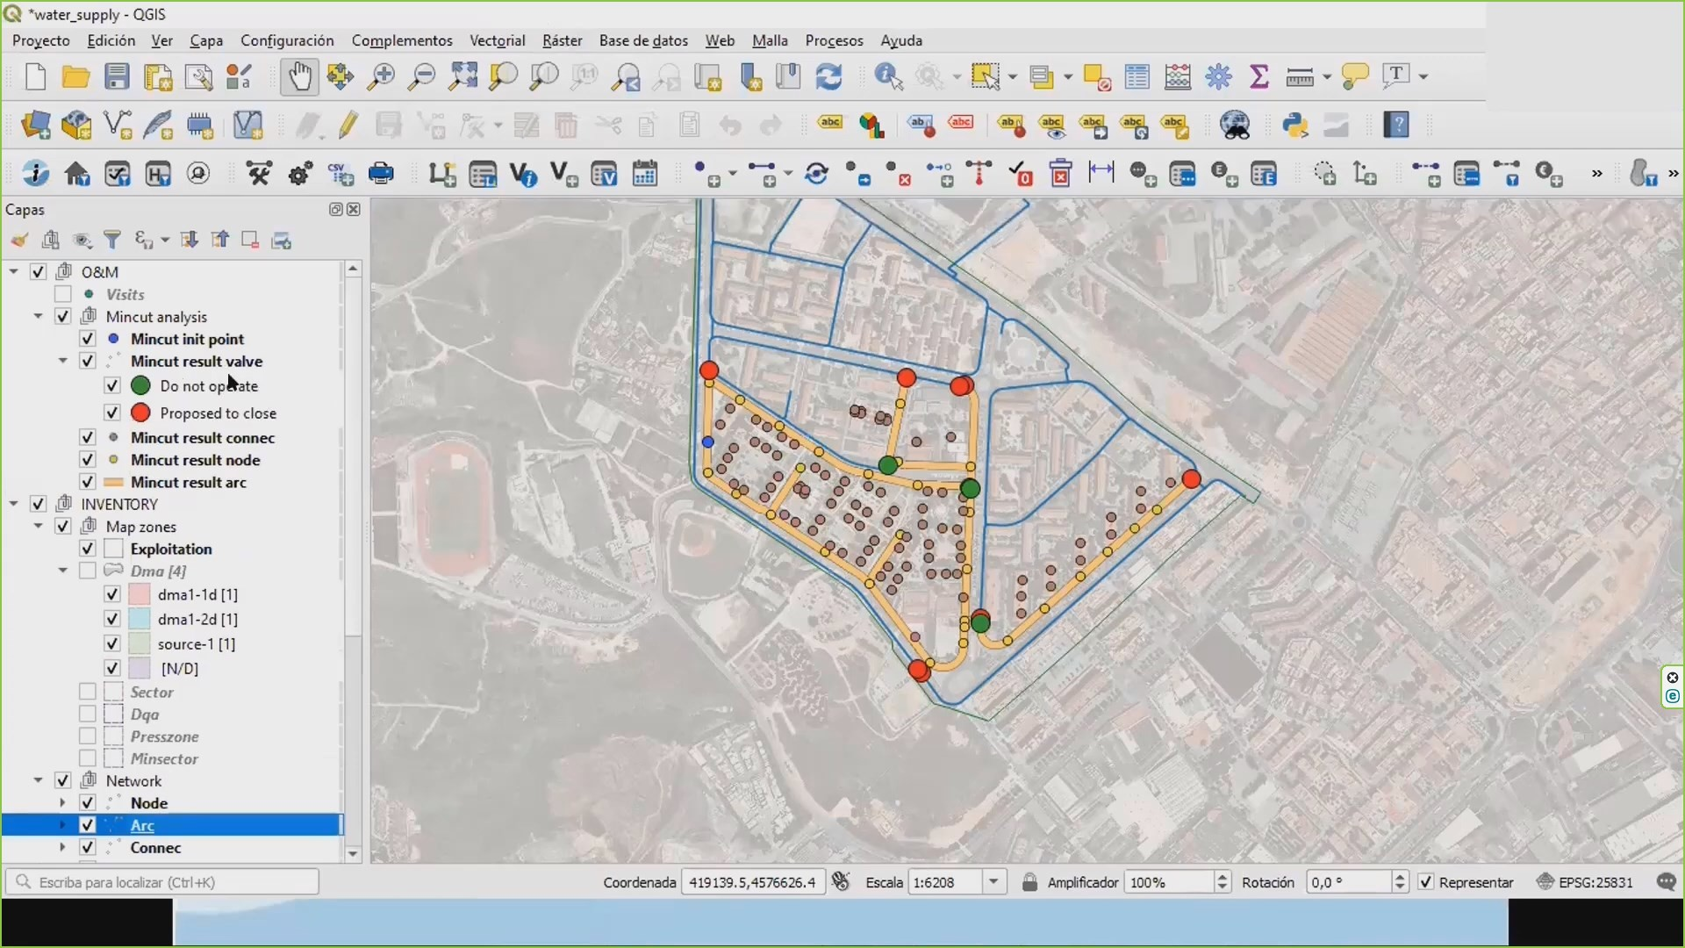Image resolution: width=1685 pixels, height=948 pixels.
Task: Open the Data Source Manager icon
Action: [x=35, y=125]
